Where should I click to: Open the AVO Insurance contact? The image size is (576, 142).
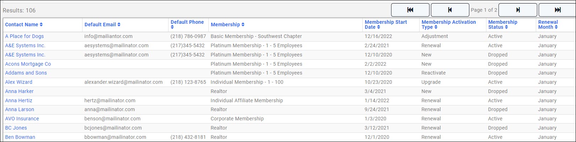click(x=22, y=119)
